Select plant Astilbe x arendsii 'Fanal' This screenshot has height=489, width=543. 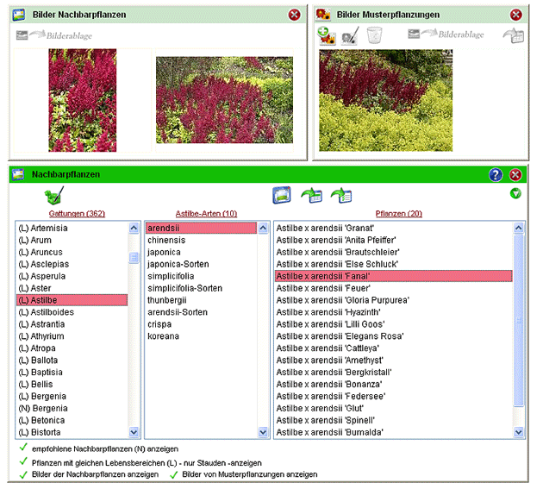pyautogui.click(x=393, y=276)
